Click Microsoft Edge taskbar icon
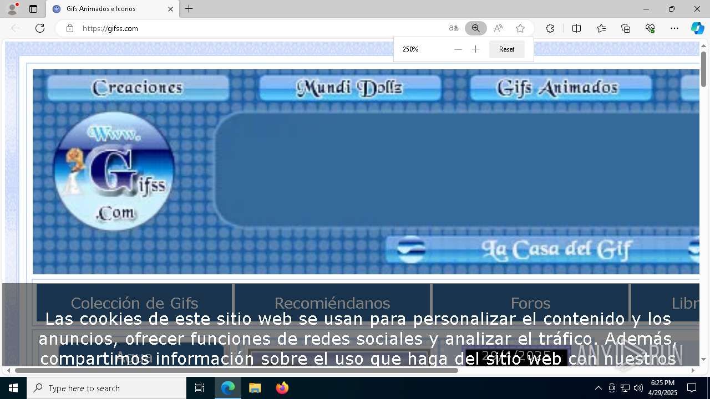 click(x=228, y=388)
